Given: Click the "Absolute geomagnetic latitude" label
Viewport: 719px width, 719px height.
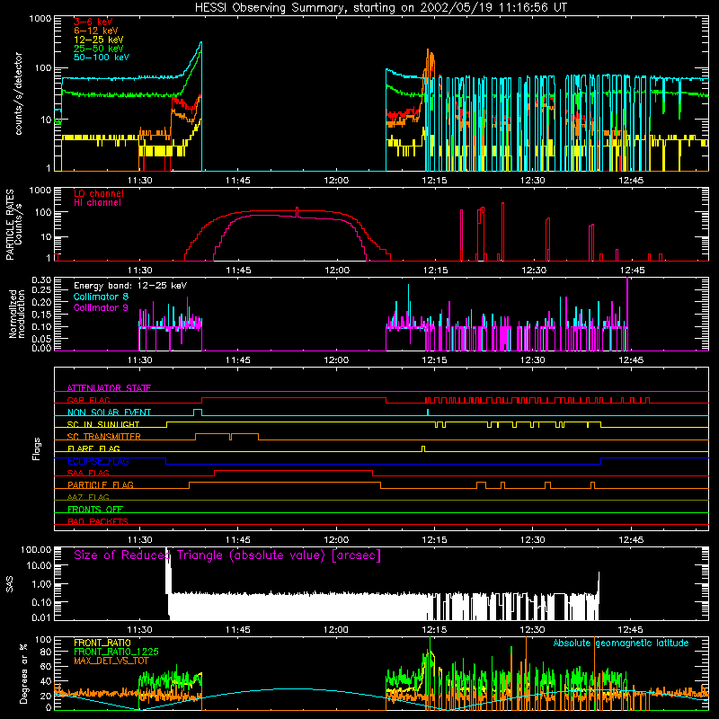Looking at the screenshot, I should pos(621,644).
